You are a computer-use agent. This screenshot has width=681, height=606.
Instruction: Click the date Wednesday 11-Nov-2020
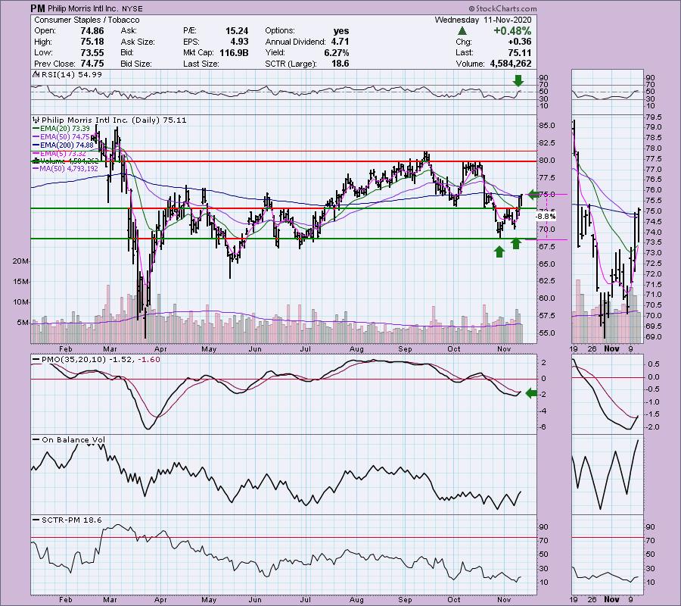tap(483, 20)
